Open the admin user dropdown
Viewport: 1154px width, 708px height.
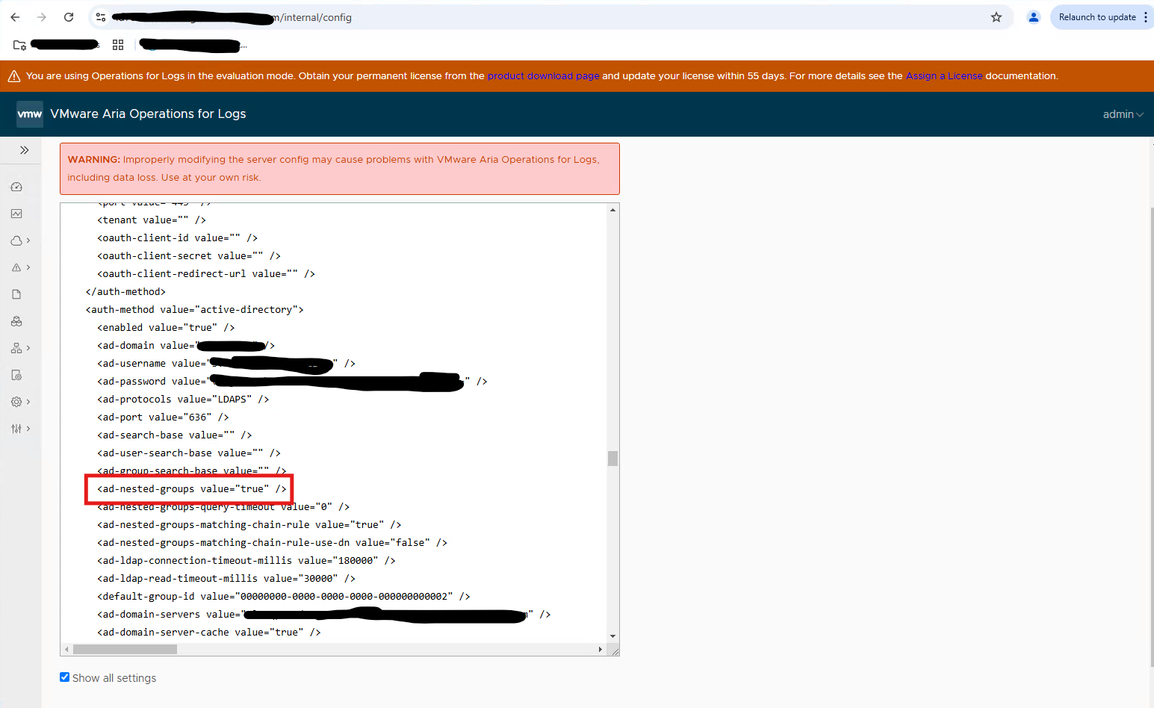tap(1123, 114)
